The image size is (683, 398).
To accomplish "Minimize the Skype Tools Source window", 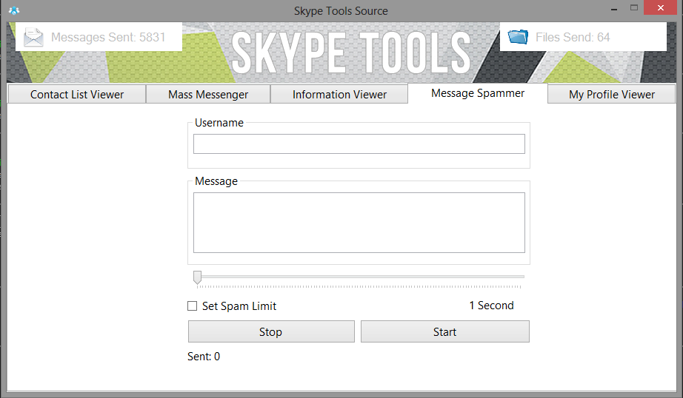I will pos(614,9).
